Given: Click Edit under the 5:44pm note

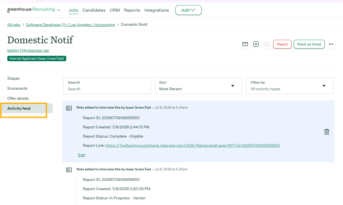Looking at the screenshot, I should [82, 155].
